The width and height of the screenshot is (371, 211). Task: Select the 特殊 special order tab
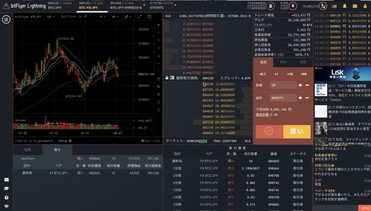[303, 62]
